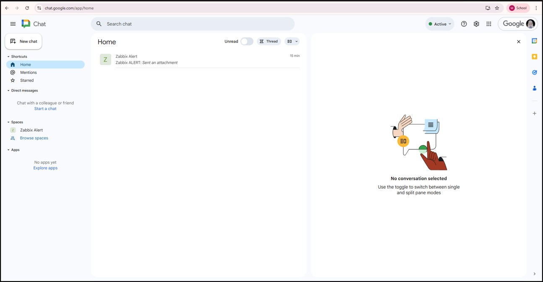This screenshot has height=282, width=543.
Task: Open Google Tasks in side panel
Action: click(534, 73)
